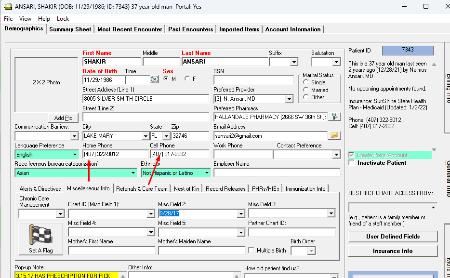The height and width of the screenshot is (278, 450).
Task: Click the pharmacy lookup icon
Action: coord(334,117)
